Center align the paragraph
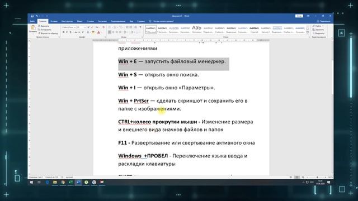The height and width of the screenshot is (201, 358). click(x=113, y=32)
